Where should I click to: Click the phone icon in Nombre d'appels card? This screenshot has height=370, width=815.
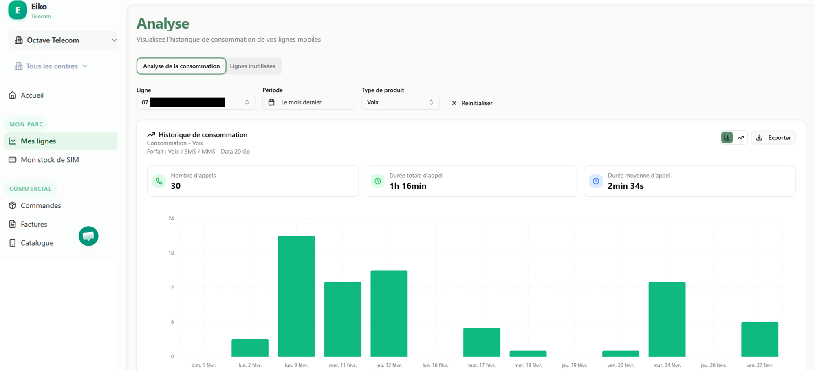click(159, 181)
